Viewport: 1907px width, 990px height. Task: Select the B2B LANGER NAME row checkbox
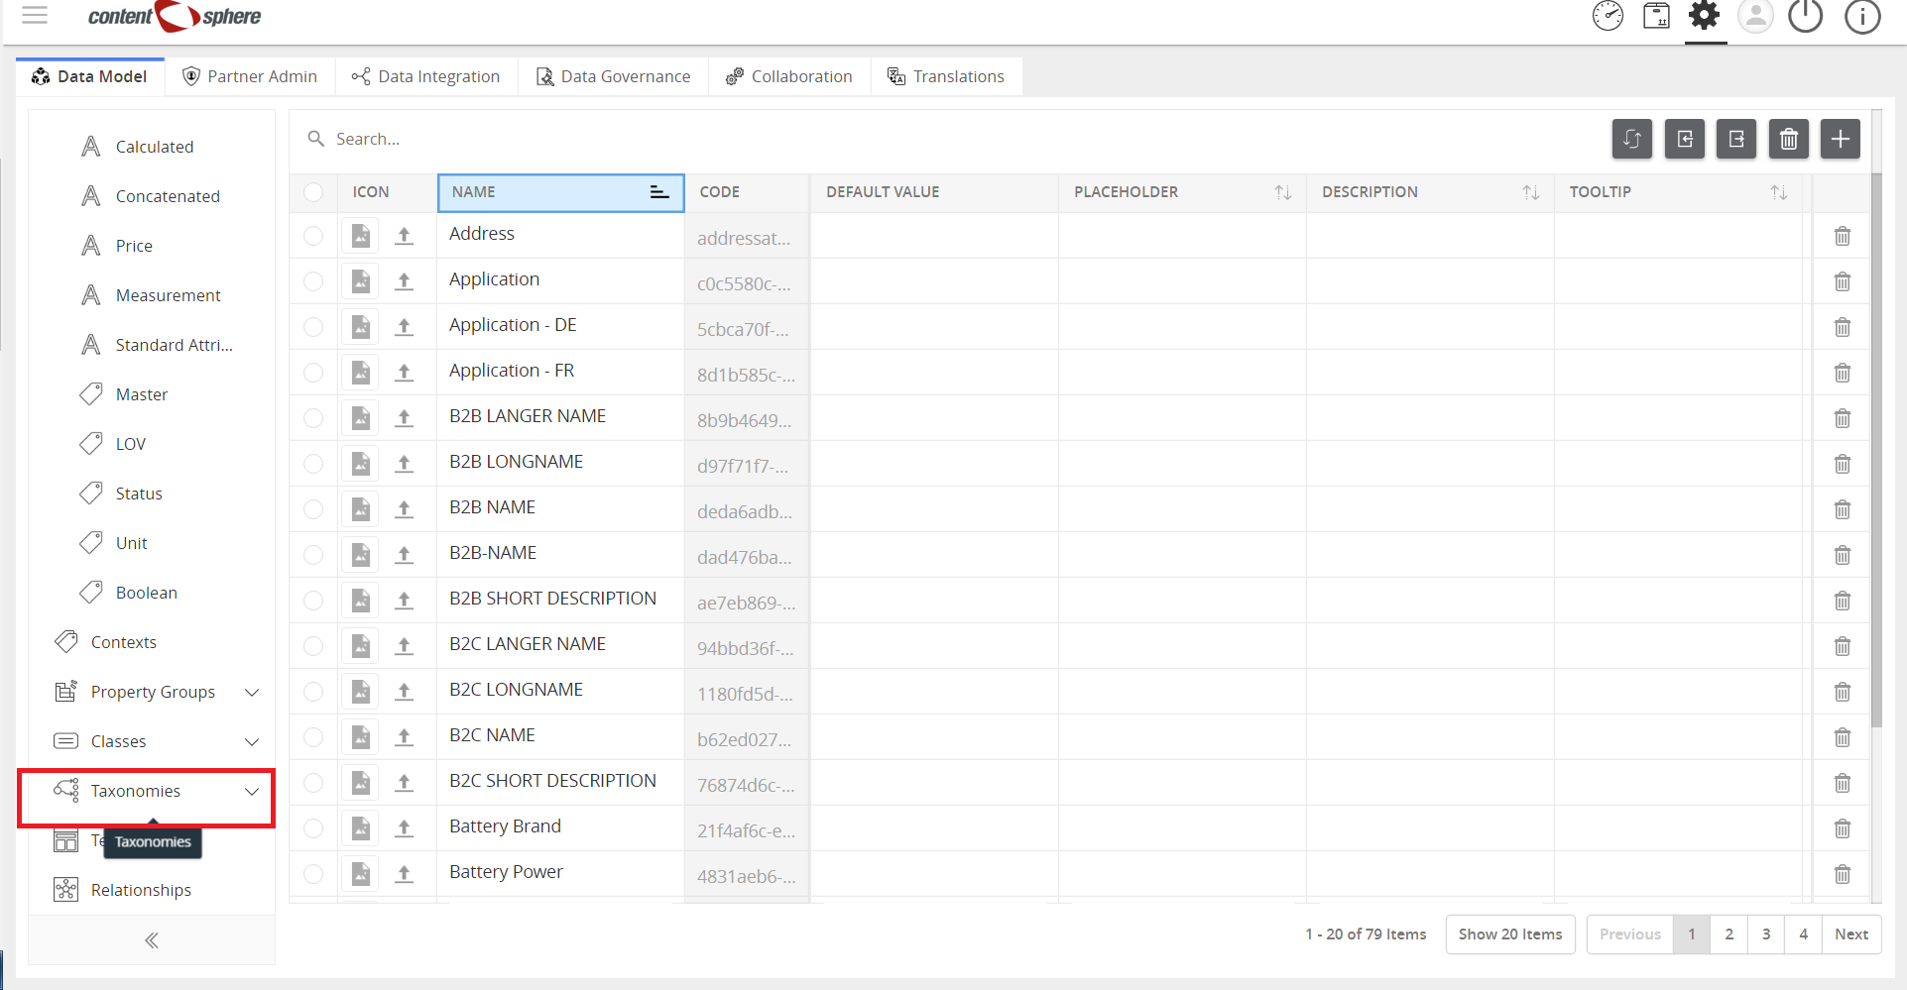click(313, 418)
